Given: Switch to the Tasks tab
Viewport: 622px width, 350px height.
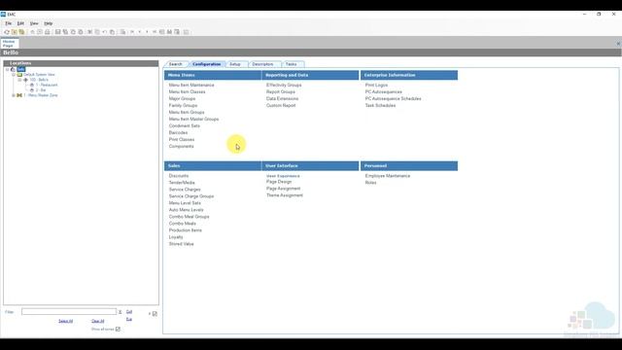Looking at the screenshot, I should pyautogui.click(x=292, y=64).
